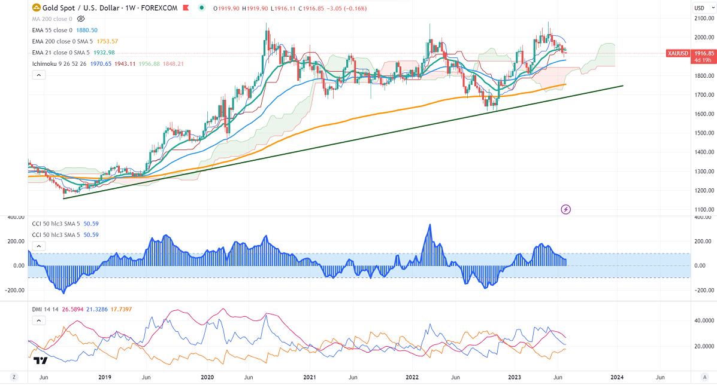Click the EMA 200 value 1753.57
The image size is (717, 385).
pos(107,41)
